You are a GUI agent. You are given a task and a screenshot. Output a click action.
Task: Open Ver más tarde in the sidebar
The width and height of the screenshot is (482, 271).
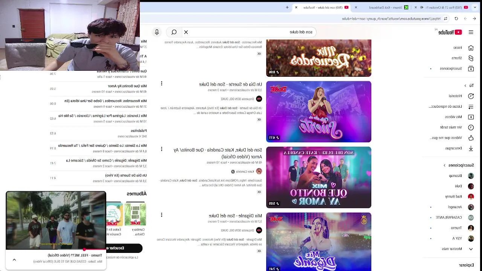457,128
